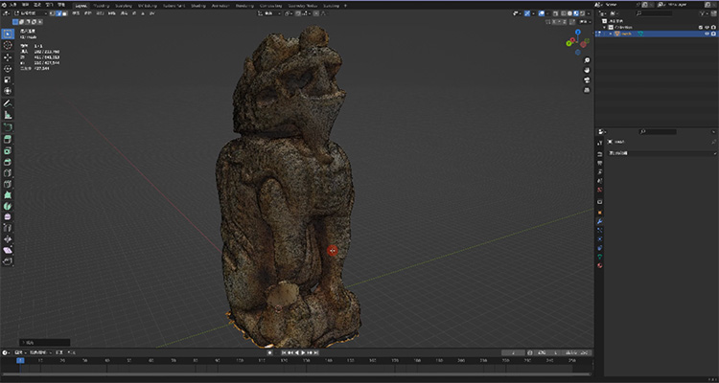Pick the Annotate tool
Screen dimensions: 719x383
pyautogui.click(x=8, y=102)
